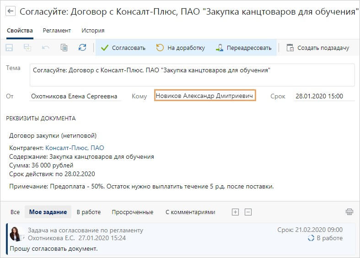This screenshot has height=258, width=360.
Task: Click the printer icon
Action: tap(349, 212)
